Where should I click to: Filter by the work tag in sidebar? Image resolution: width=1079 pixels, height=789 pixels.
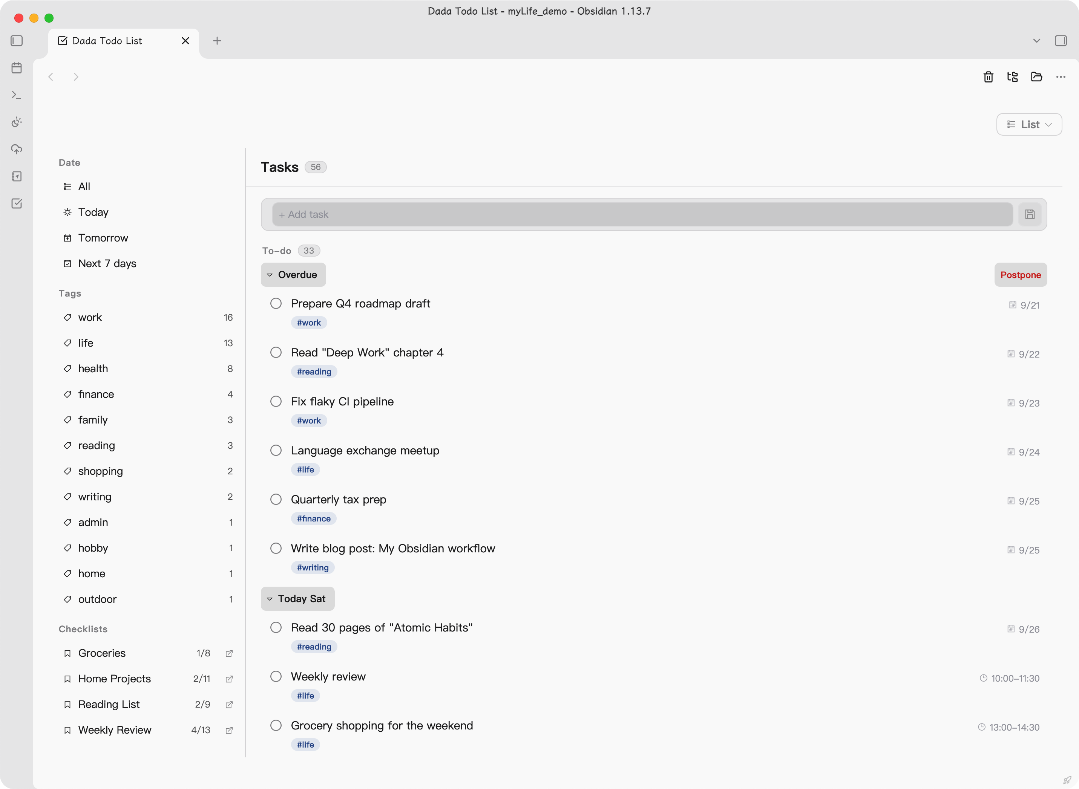(148, 318)
